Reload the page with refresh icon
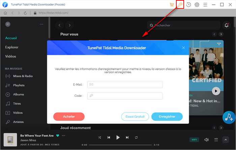 pos(25,13)
